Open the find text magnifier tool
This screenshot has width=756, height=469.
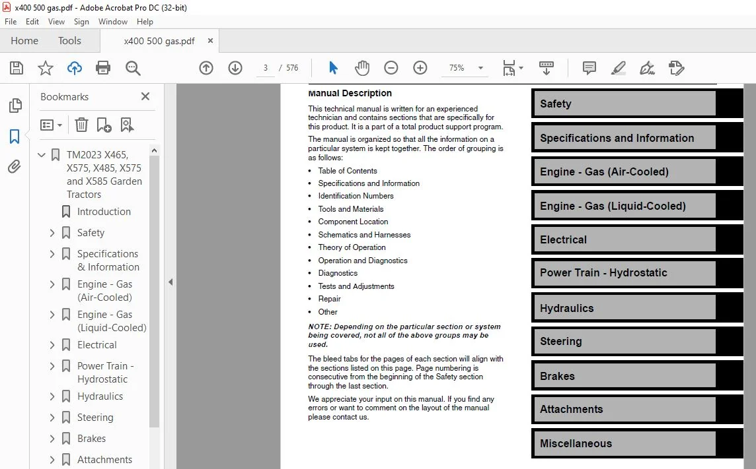[133, 68]
